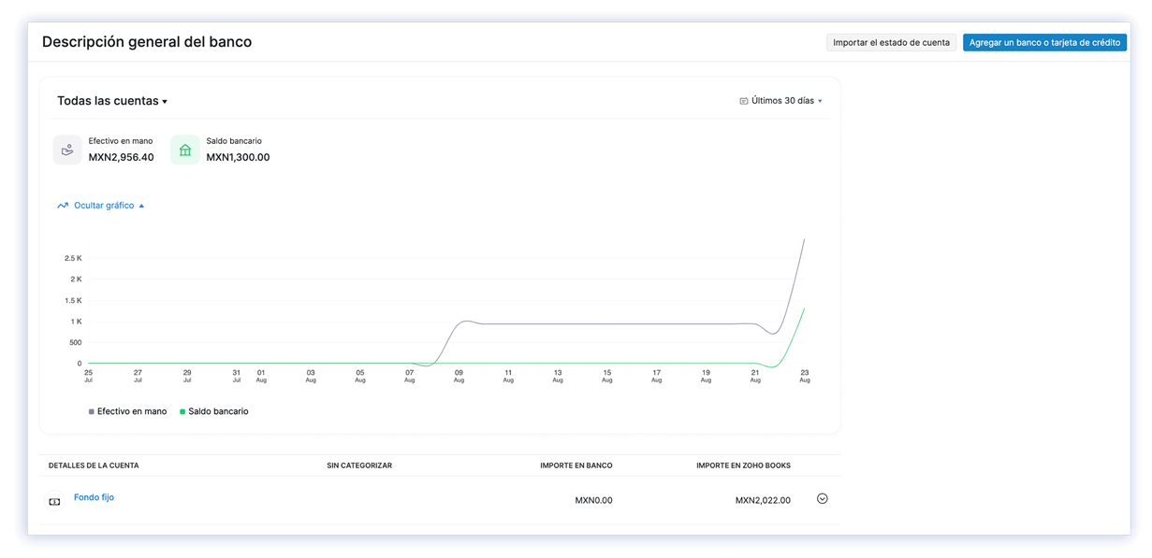Click the IMPORTE EN BANCO column header
The height and width of the screenshot is (558, 1152).
point(576,465)
